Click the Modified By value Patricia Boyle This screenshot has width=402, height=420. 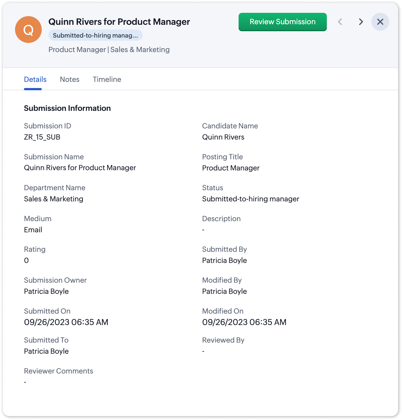tap(224, 291)
